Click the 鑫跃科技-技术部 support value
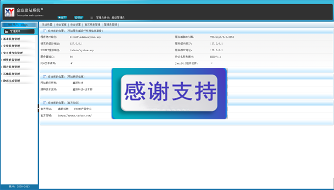Image resolution: width=334 pixels, height=190 pixels. [x=82, y=90]
